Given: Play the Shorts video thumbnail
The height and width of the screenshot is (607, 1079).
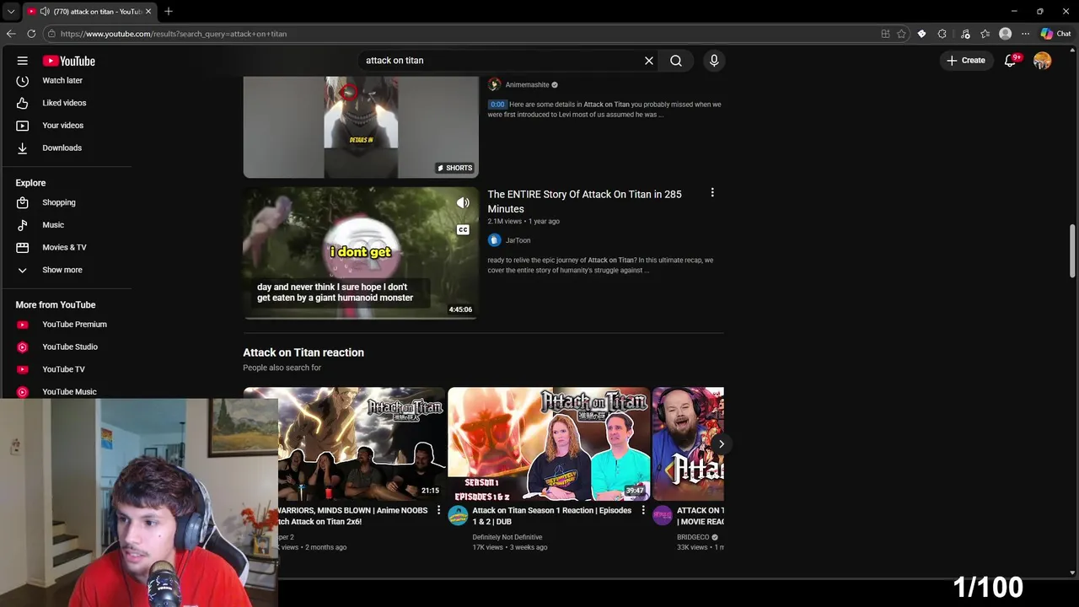Looking at the screenshot, I should (361, 126).
